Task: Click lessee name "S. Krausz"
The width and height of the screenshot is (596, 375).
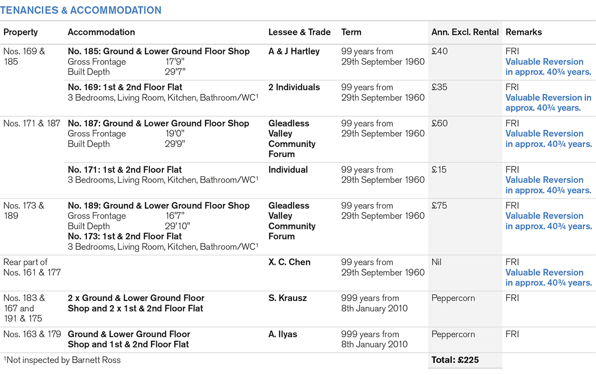Action: click(x=288, y=299)
